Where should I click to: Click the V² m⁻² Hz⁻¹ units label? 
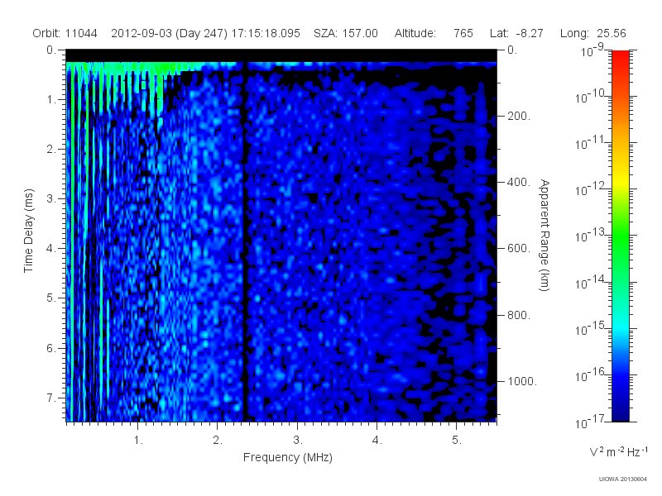point(618,451)
